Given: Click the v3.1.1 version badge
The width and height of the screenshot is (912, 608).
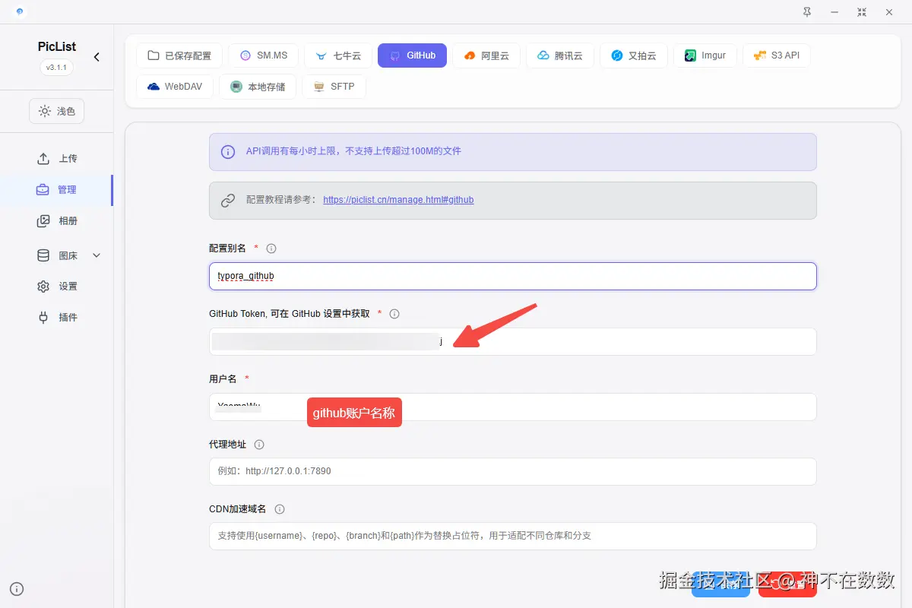Looking at the screenshot, I should 57,68.
